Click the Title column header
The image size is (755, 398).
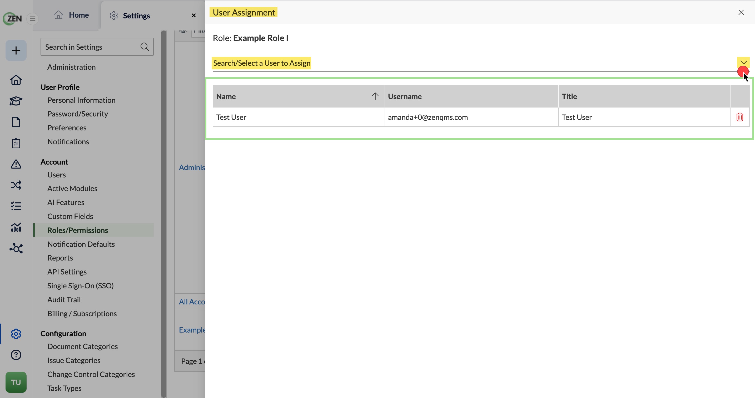(x=644, y=96)
